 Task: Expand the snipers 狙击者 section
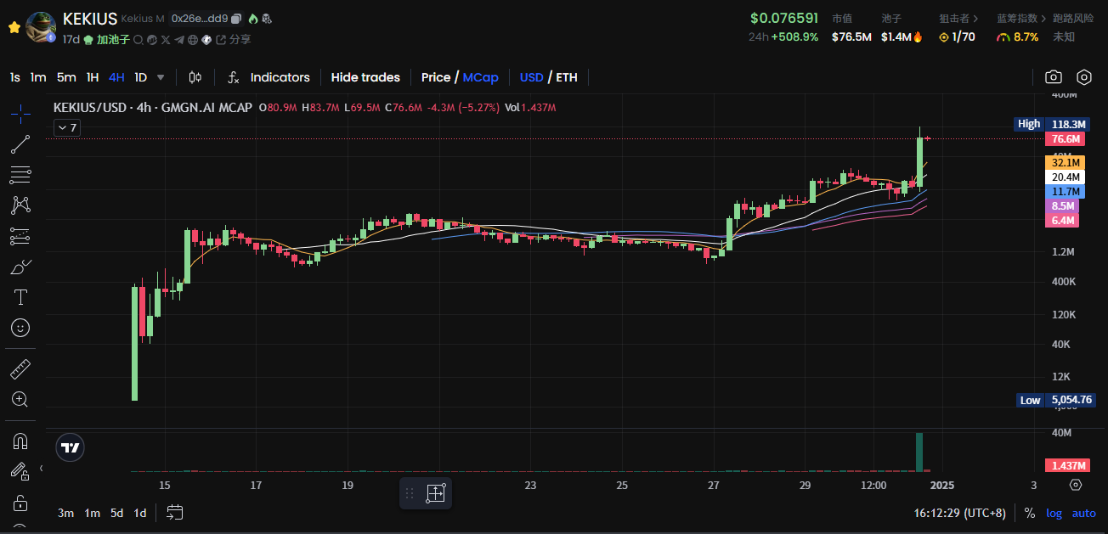tap(958, 18)
